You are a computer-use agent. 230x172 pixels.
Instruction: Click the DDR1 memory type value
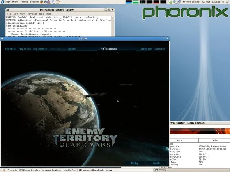tap(202, 152)
